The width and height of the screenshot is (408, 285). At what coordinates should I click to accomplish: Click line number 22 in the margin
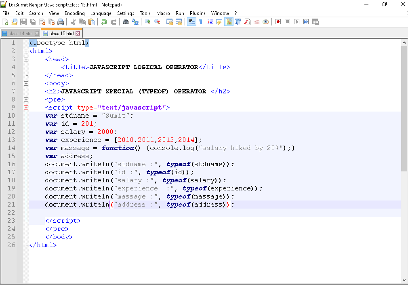point(11,213)
